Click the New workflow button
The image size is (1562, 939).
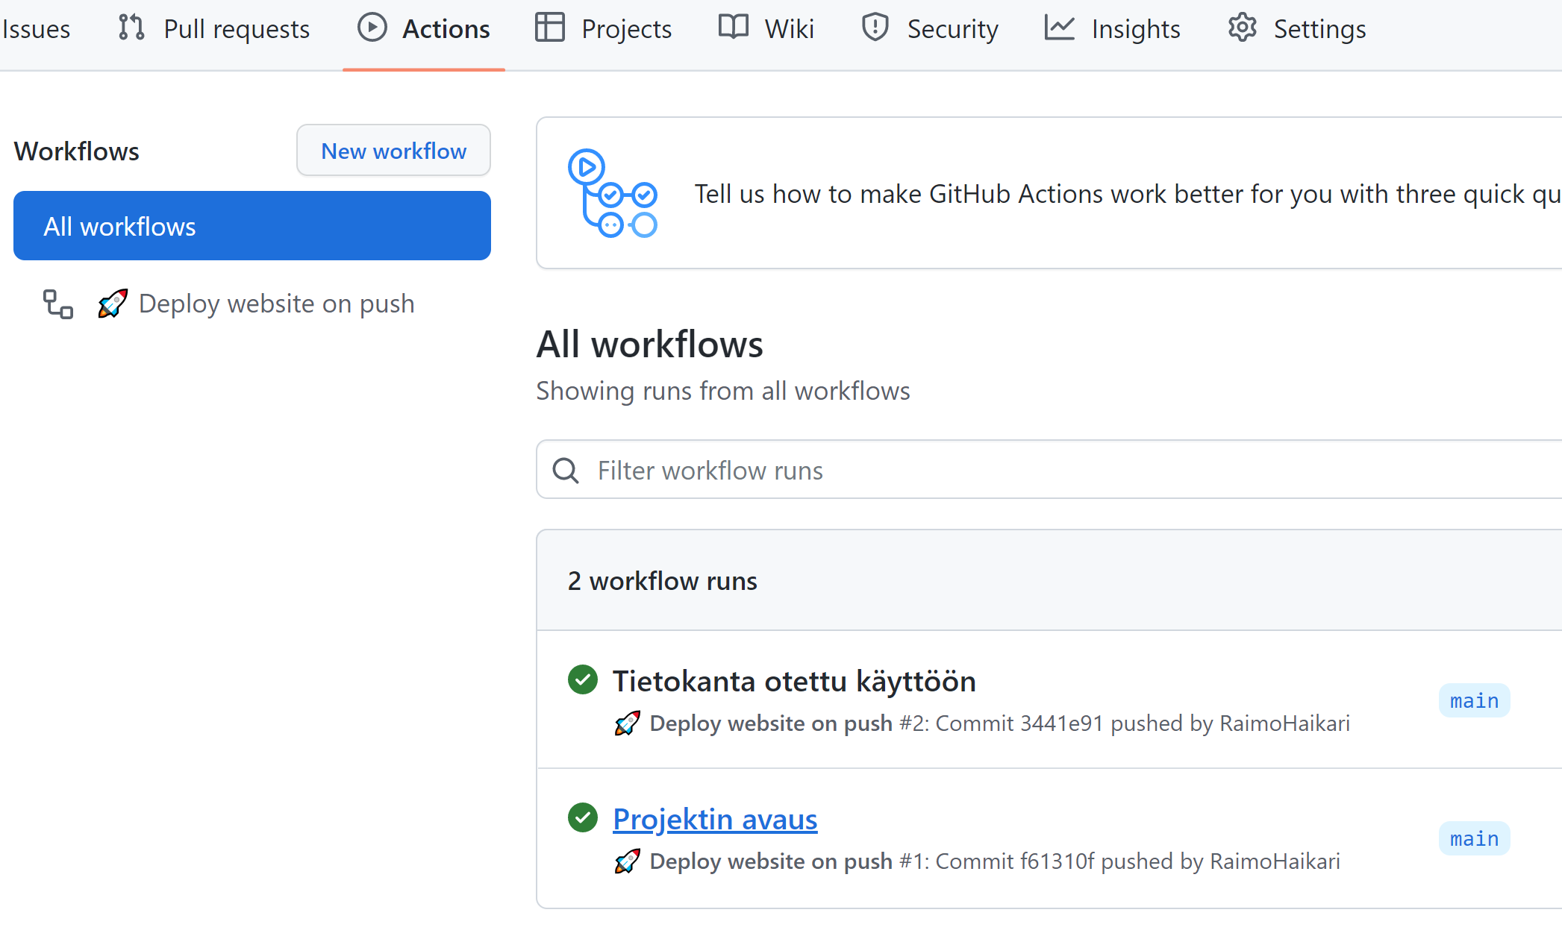tap(393, 151)
